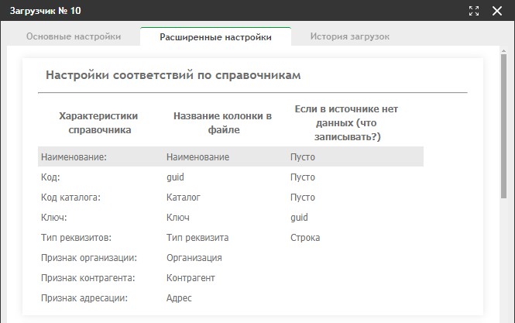Image resolution: width=515 pixels, height=323 pixels.
Task: Click 'Пусто' in the Код каталога row
Action: (x=303, y=198)
